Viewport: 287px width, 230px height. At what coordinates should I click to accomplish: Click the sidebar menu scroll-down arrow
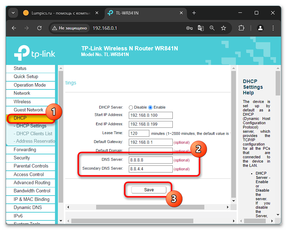(61, 221)
